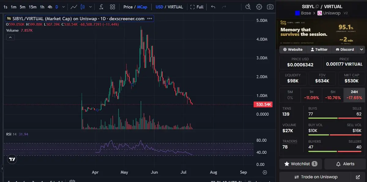Add pair to Watchlist
This screenshot has height=182, width=367.
coord(301,164)
